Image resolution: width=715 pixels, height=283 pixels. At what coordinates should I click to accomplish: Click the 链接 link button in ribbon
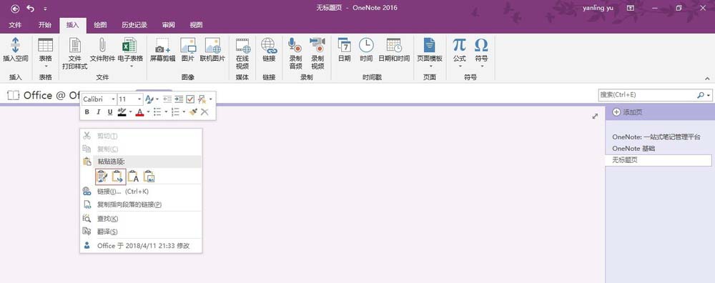269,50
